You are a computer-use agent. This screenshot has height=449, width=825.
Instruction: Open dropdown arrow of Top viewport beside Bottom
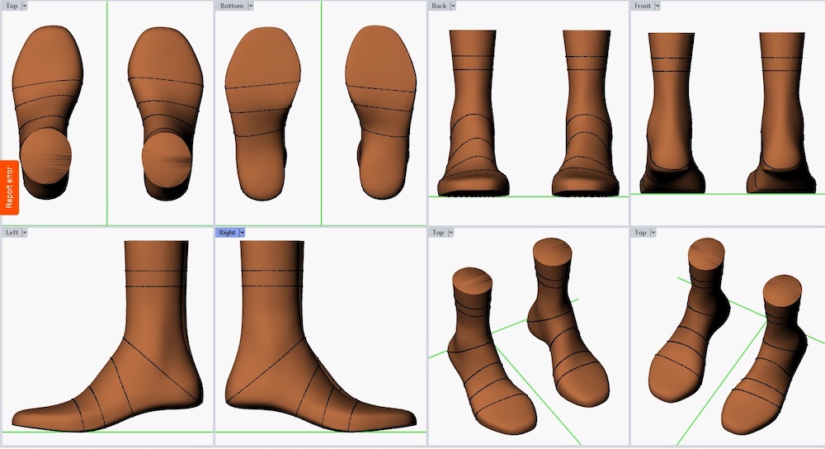[24, 6]
